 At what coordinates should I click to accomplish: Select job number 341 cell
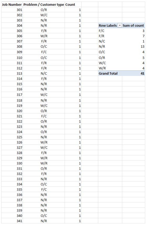[x=12, y=221]
